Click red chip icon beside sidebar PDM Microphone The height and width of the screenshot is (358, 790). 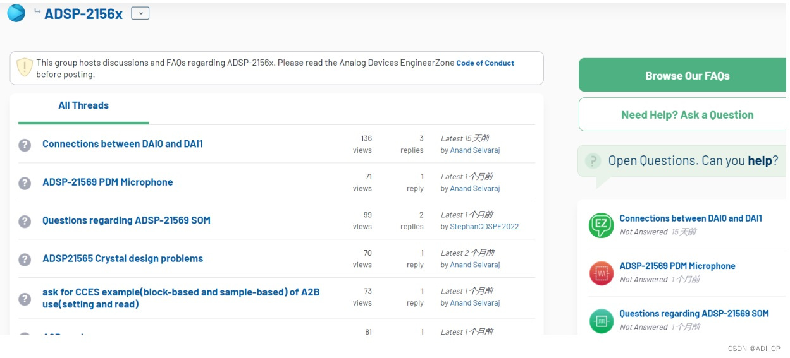coord(601,273)
